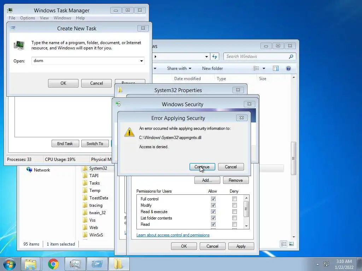The image size is (362, 271).
Task: Click Cancel in the permissions dialog
Action: (x=212, y=246)
